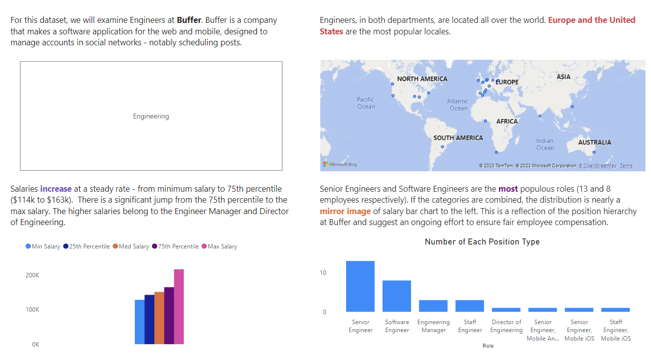This screenshot has height=358, width=651.
Task: Click the map marker in central Africa
Action: pos(485,120)
